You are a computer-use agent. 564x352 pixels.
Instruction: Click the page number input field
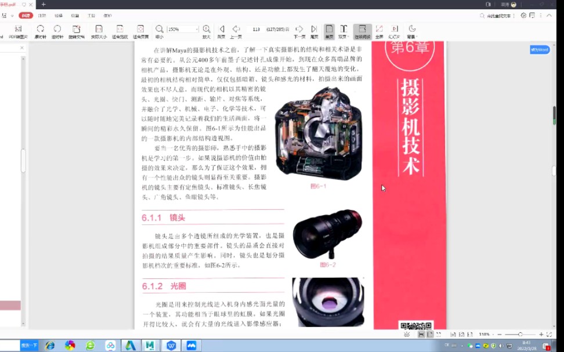pos(257,28)
